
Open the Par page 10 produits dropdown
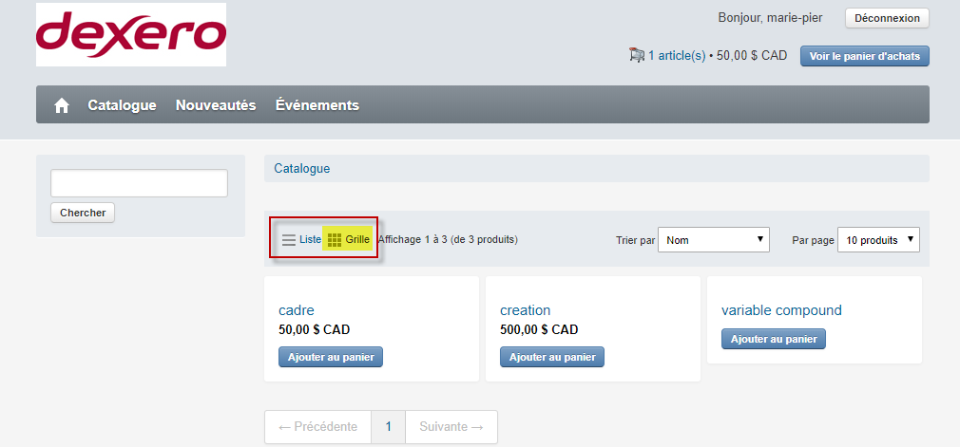878,240
